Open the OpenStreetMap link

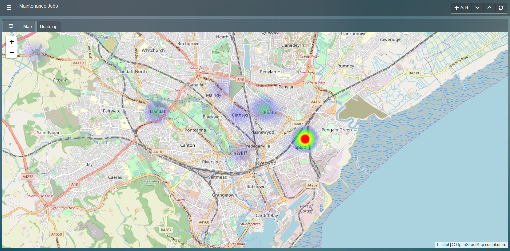(x=470, y=245)
